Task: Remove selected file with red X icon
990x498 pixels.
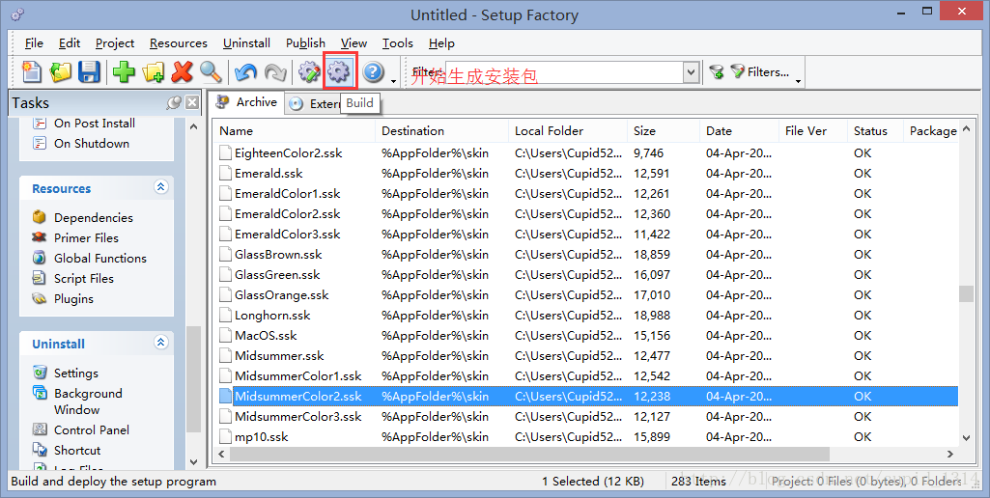Action: [182, 72]
